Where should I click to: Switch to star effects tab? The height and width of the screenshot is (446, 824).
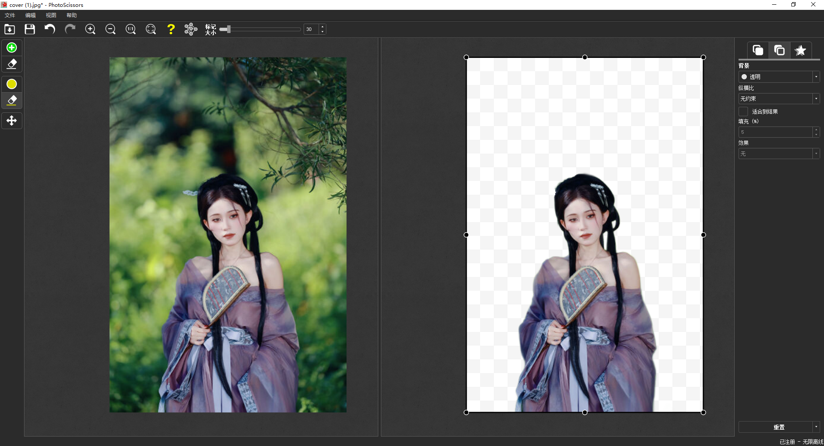[x=800, y=50]
